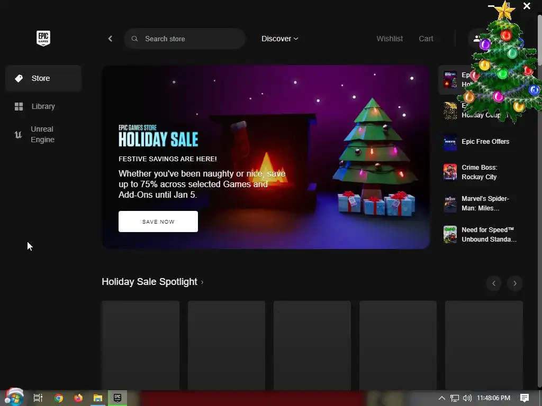Expand the Discover dropdown
This screenshot has height=406, width=542.
279,39
